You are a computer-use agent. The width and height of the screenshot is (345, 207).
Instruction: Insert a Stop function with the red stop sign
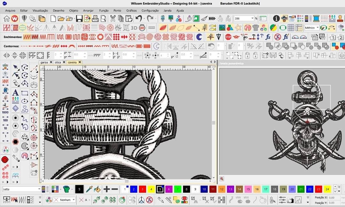coord(228,37)
